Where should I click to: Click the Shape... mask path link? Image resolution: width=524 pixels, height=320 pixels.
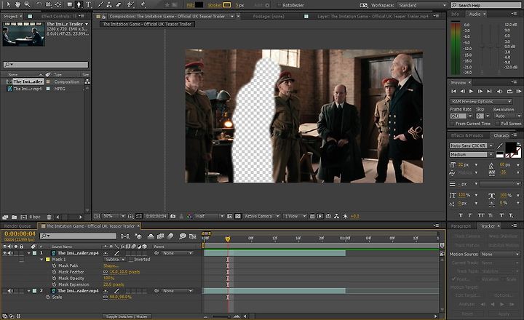point(111,265)
